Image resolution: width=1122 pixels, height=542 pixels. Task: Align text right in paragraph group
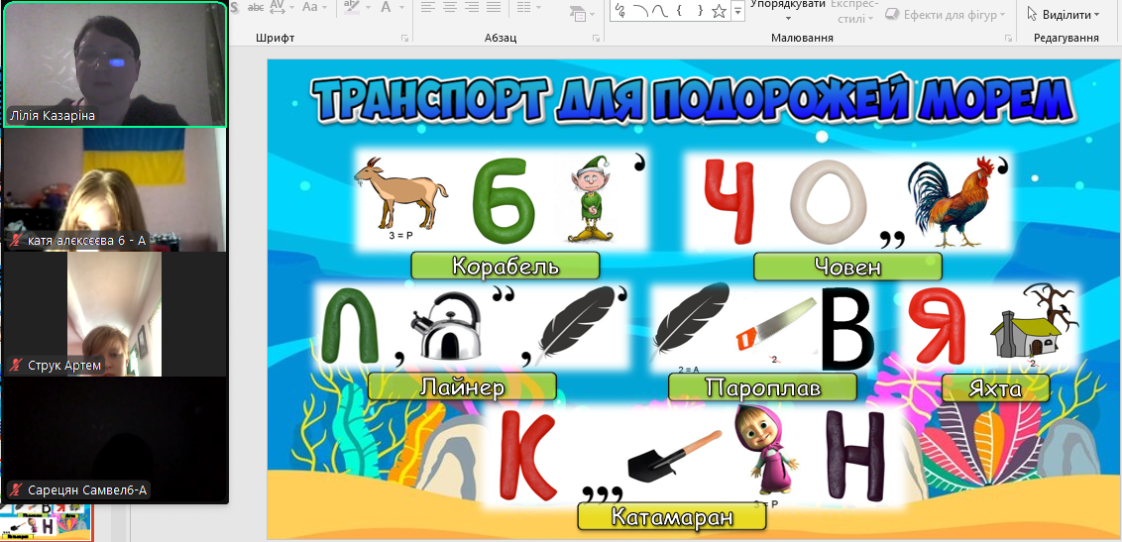[472, 7]
